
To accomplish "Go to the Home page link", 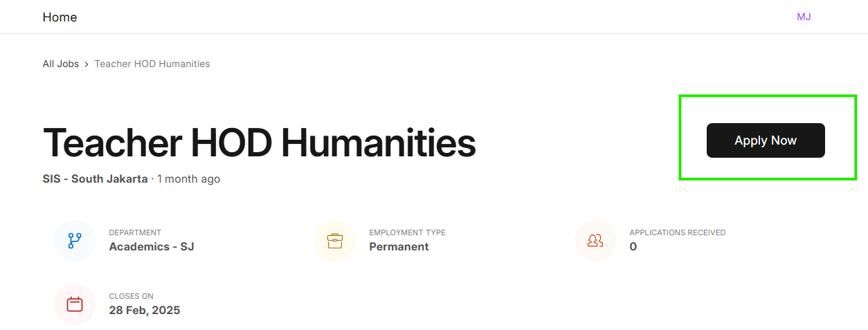I will (60, 17).
